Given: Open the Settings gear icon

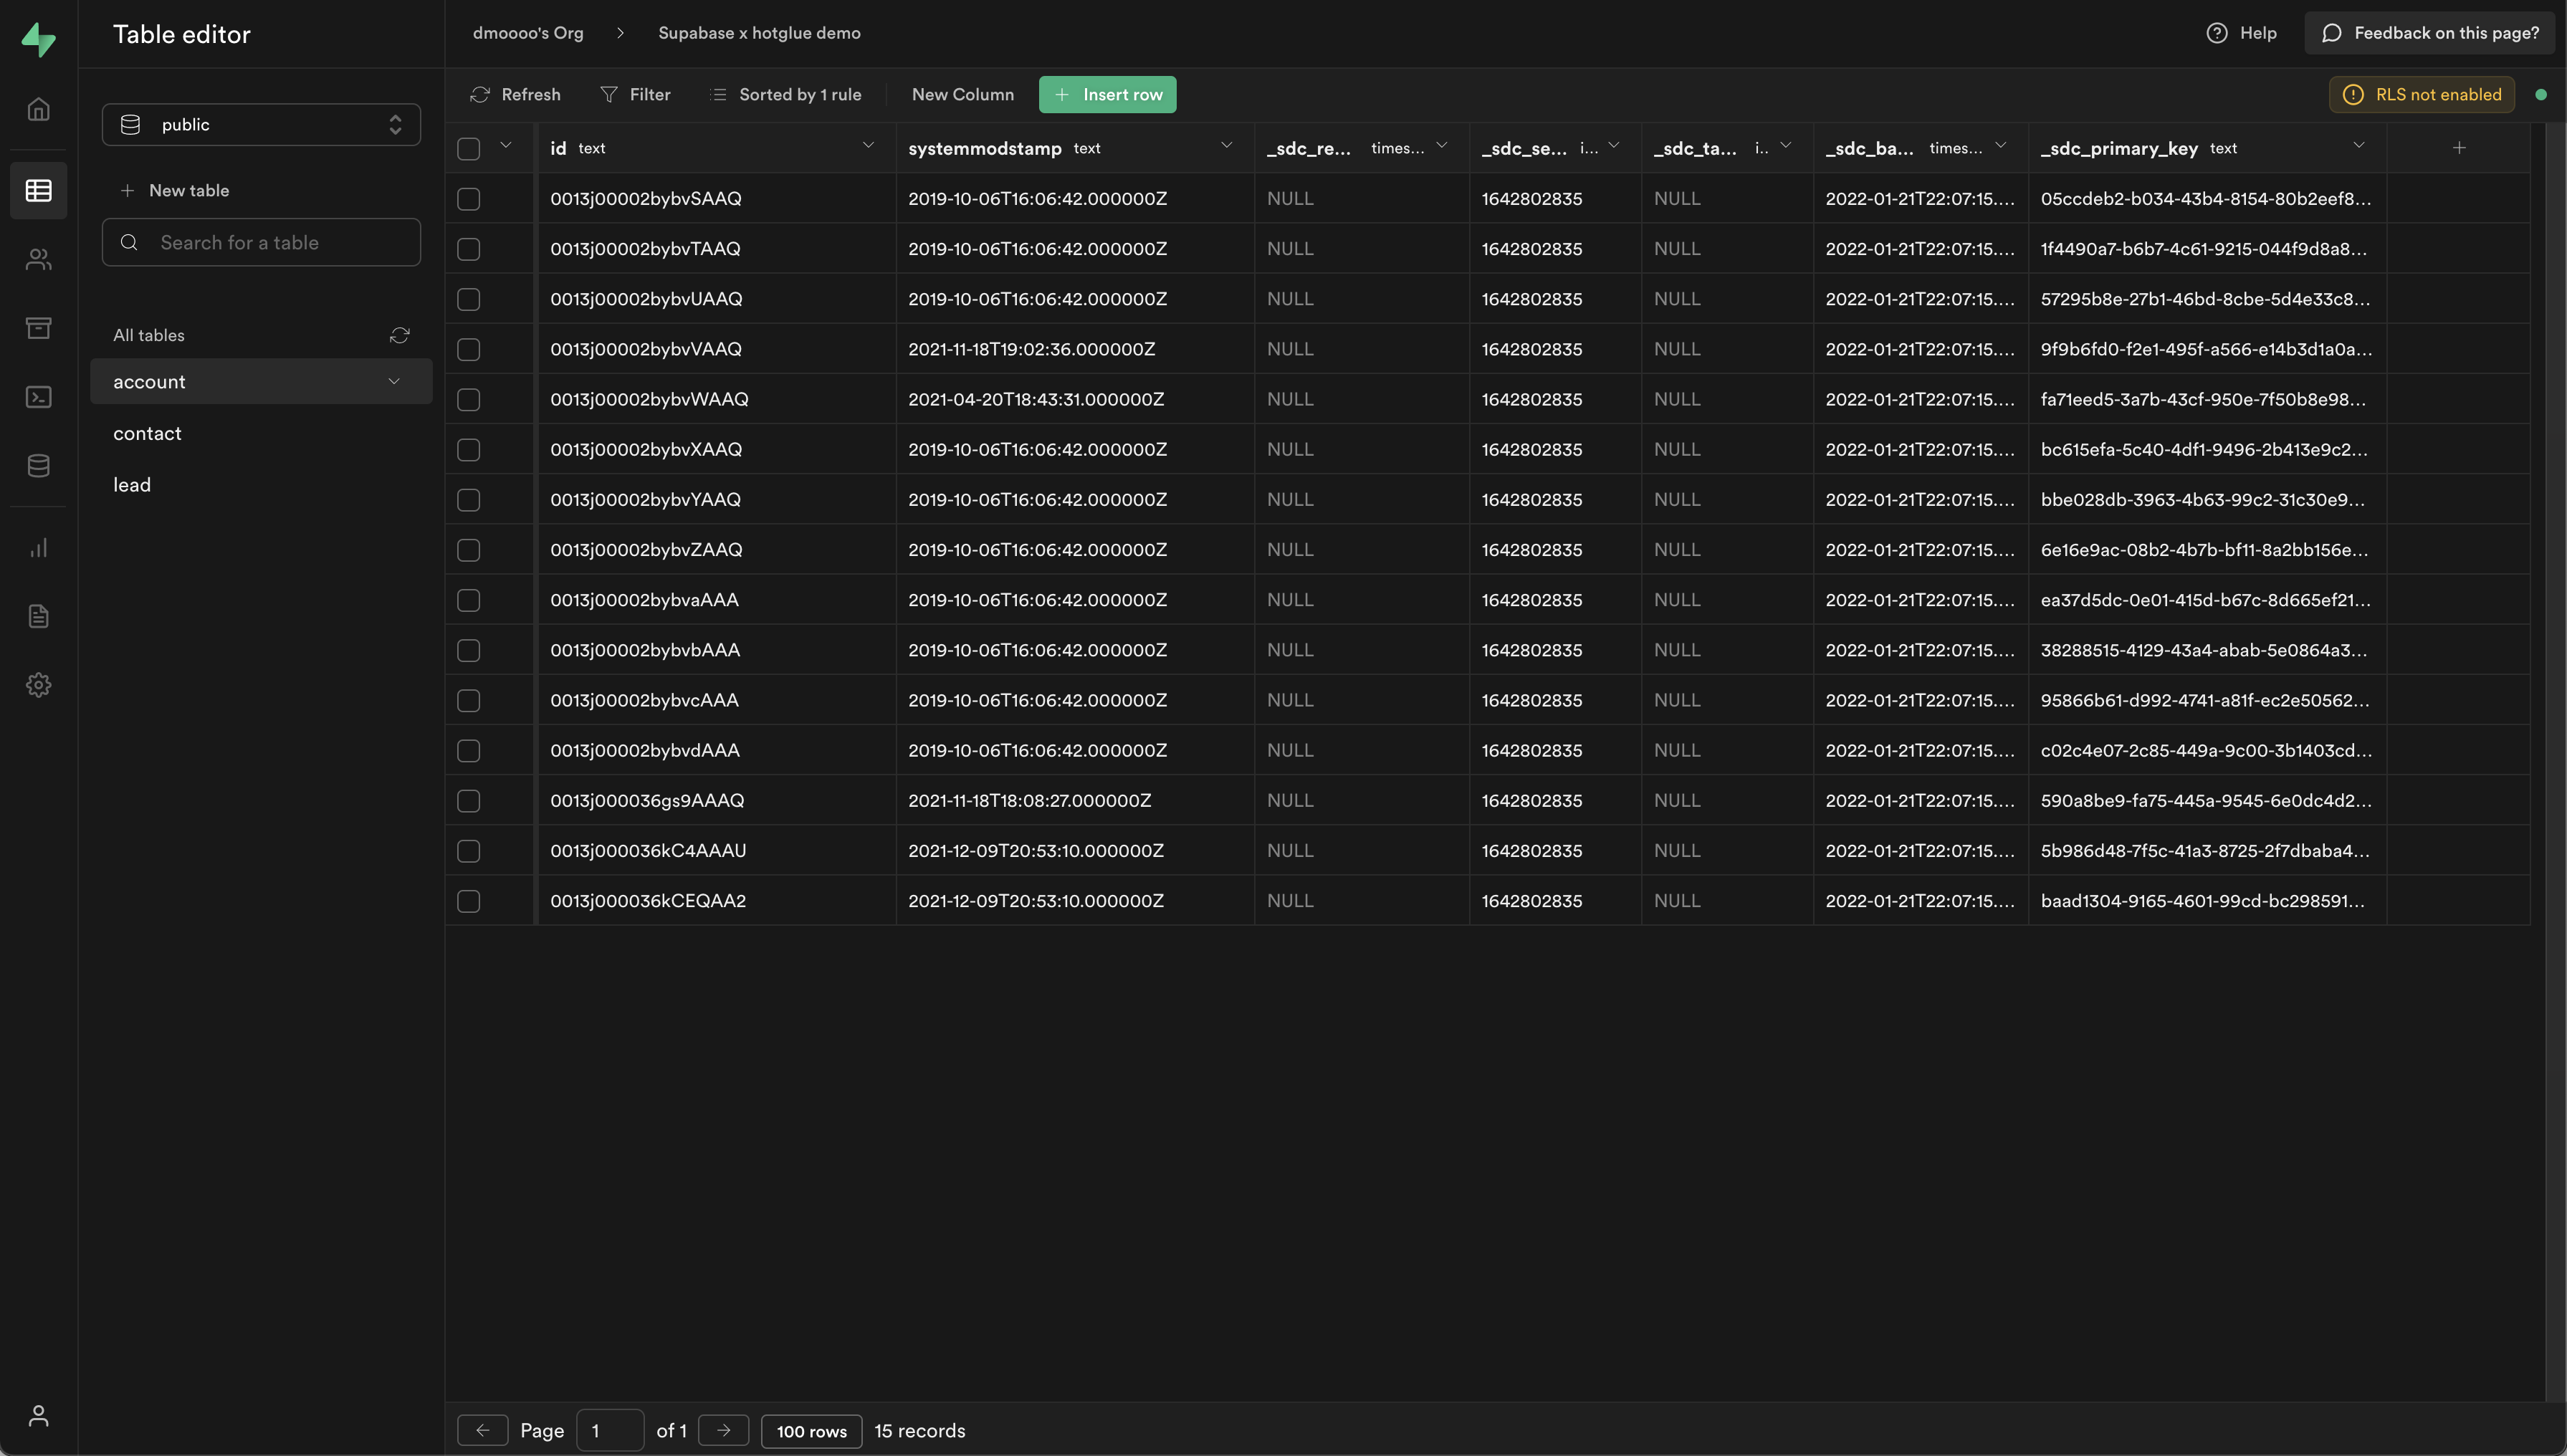Looking at the screenshot, I should [x=38, y=685].
